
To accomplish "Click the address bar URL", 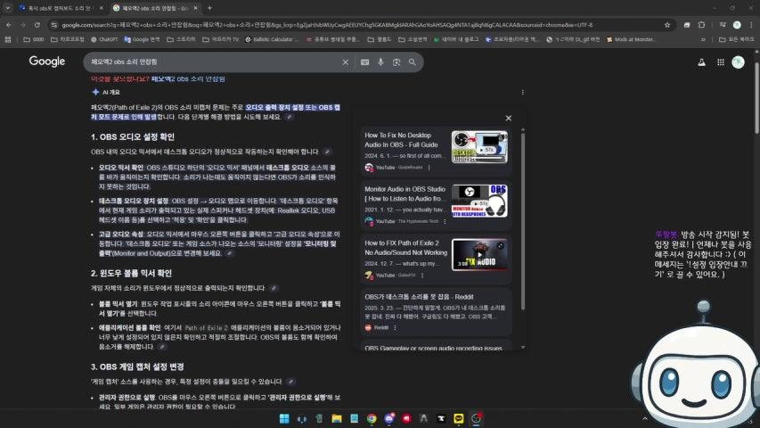I will [327, 25].
